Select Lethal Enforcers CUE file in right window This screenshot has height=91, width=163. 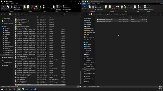point(104,21)
